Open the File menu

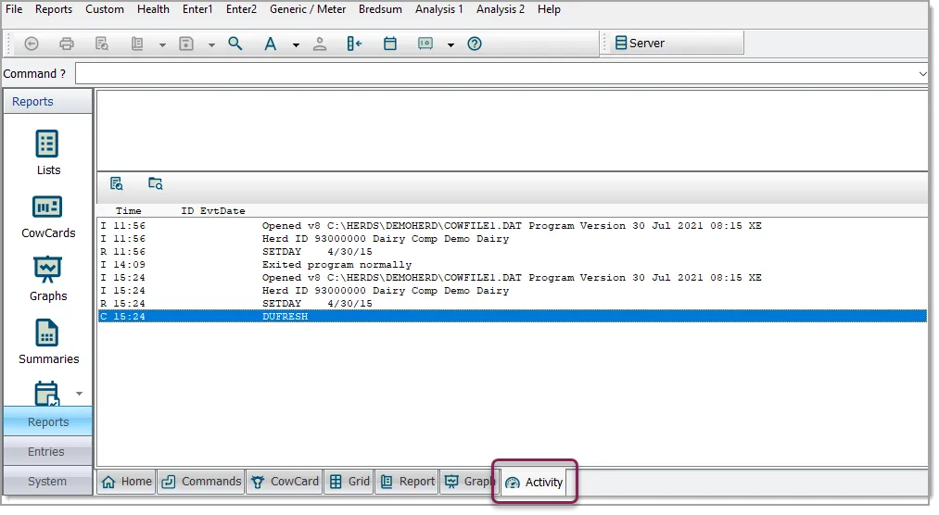click(14, 9)
